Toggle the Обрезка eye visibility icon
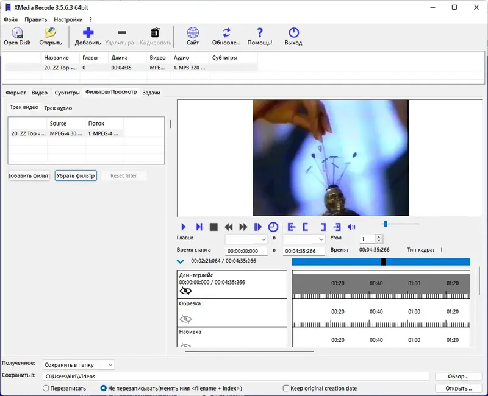This screenshot has width=488, height=396. click(185, 319)
